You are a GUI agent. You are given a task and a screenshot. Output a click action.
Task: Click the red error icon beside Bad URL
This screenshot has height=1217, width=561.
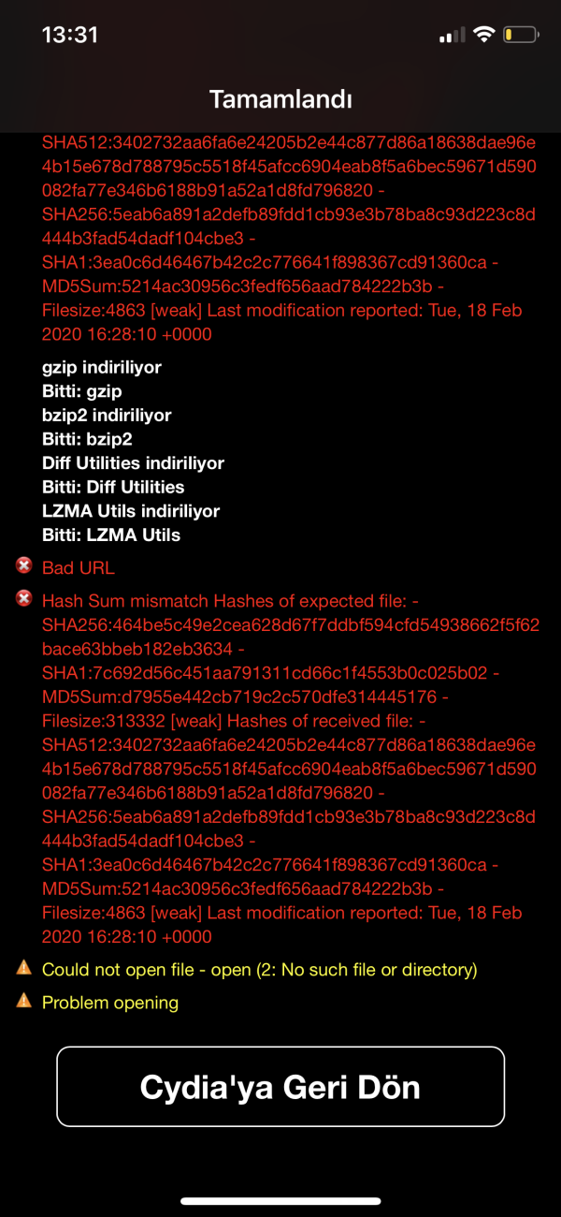click(x=23, y=566)
